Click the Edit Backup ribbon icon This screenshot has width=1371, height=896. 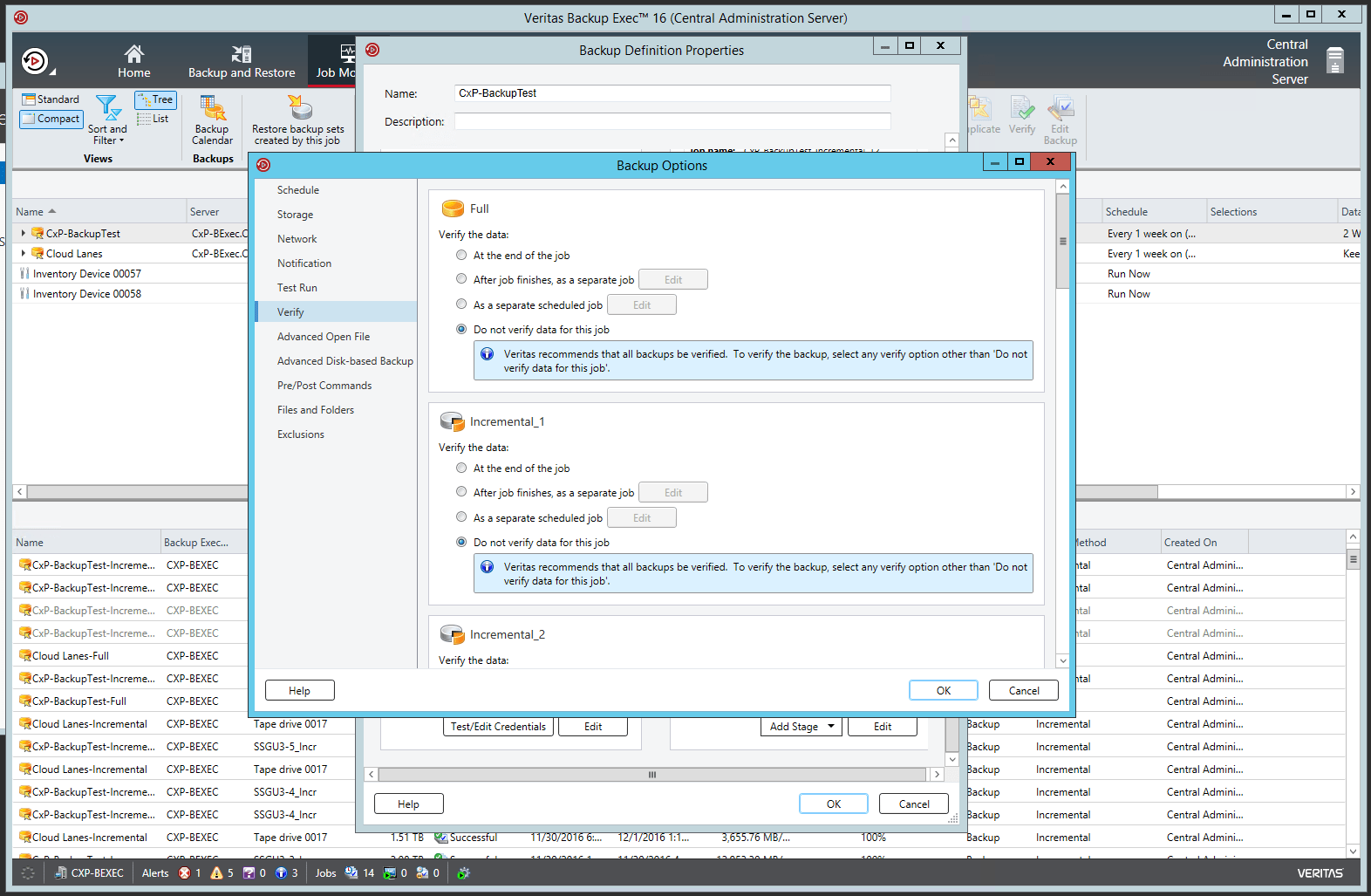point(1061,120)
